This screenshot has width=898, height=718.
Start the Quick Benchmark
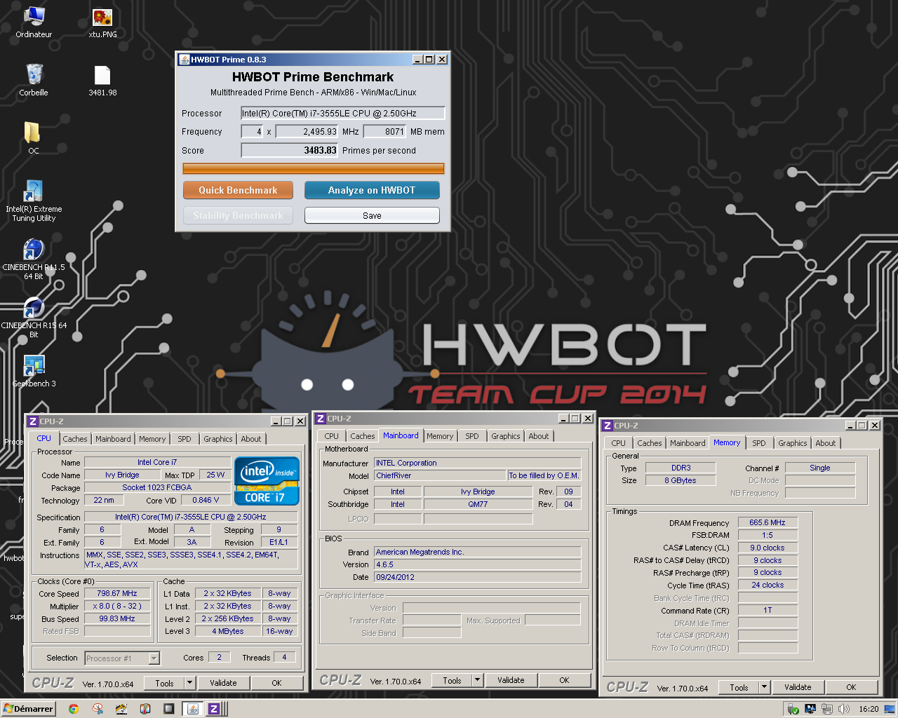coord(238,190)
